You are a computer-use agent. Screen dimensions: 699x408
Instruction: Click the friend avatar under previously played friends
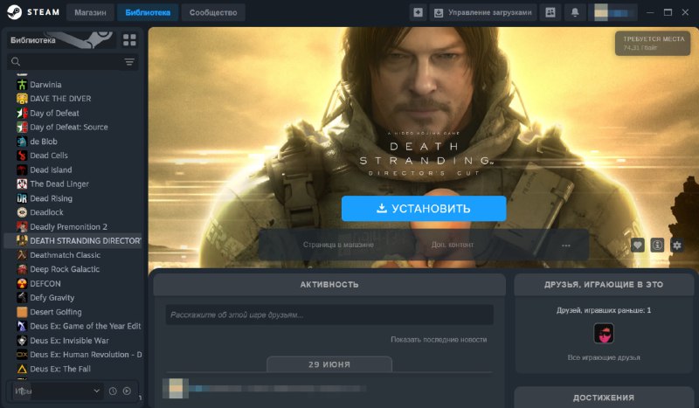pyautogui.click(x=604, y=333)
